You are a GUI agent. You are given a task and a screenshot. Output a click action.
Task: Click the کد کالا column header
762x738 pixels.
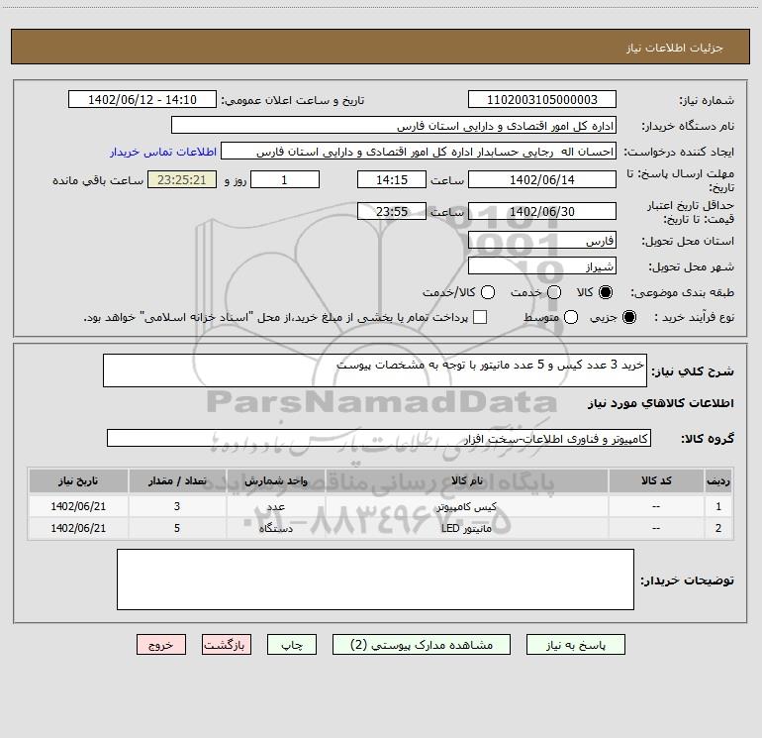(x=656, y=480)
